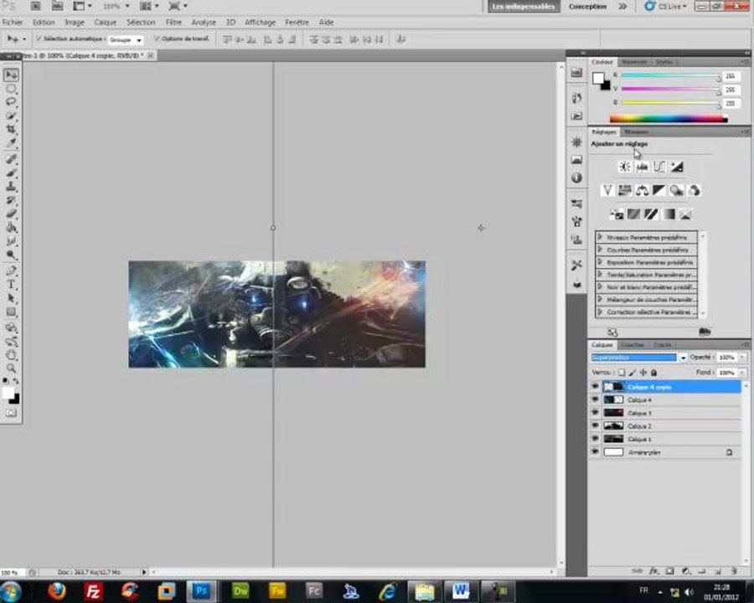Viewport: 754px width, 603px height.
Task: Add a Curves adjustment icon
Action: [659, 167]
